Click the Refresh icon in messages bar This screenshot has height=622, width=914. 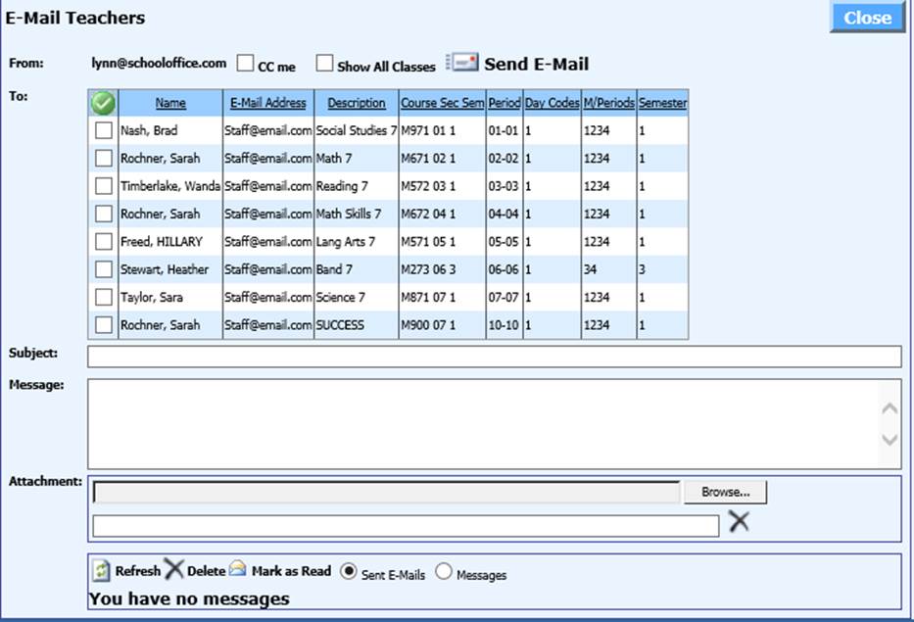[x=102, y=570]
